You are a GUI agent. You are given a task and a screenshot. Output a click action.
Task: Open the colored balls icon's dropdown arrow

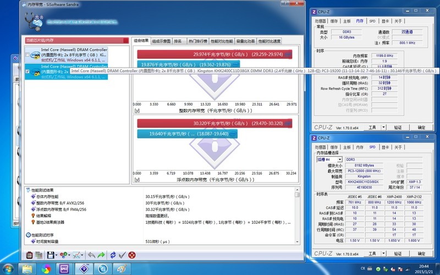(69, 255)
